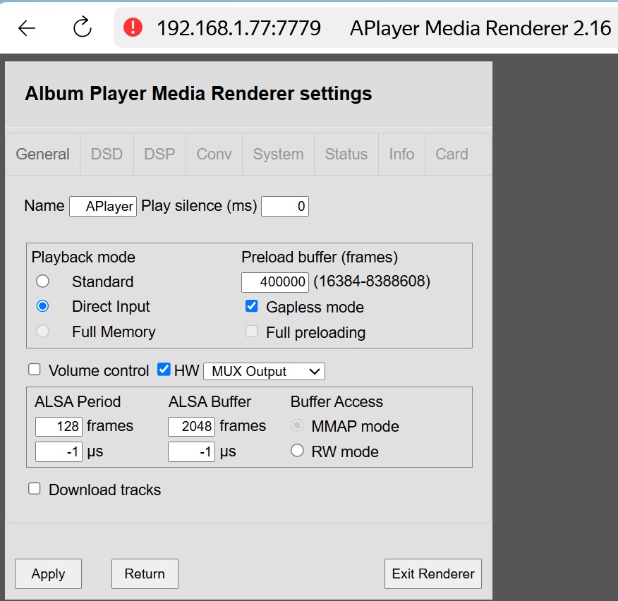Open the MUX Output dropdown

click(264, 371)
